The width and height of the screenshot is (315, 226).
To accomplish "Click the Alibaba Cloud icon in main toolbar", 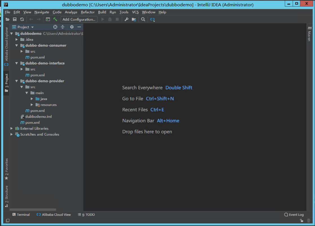I will tap(152, 19).
